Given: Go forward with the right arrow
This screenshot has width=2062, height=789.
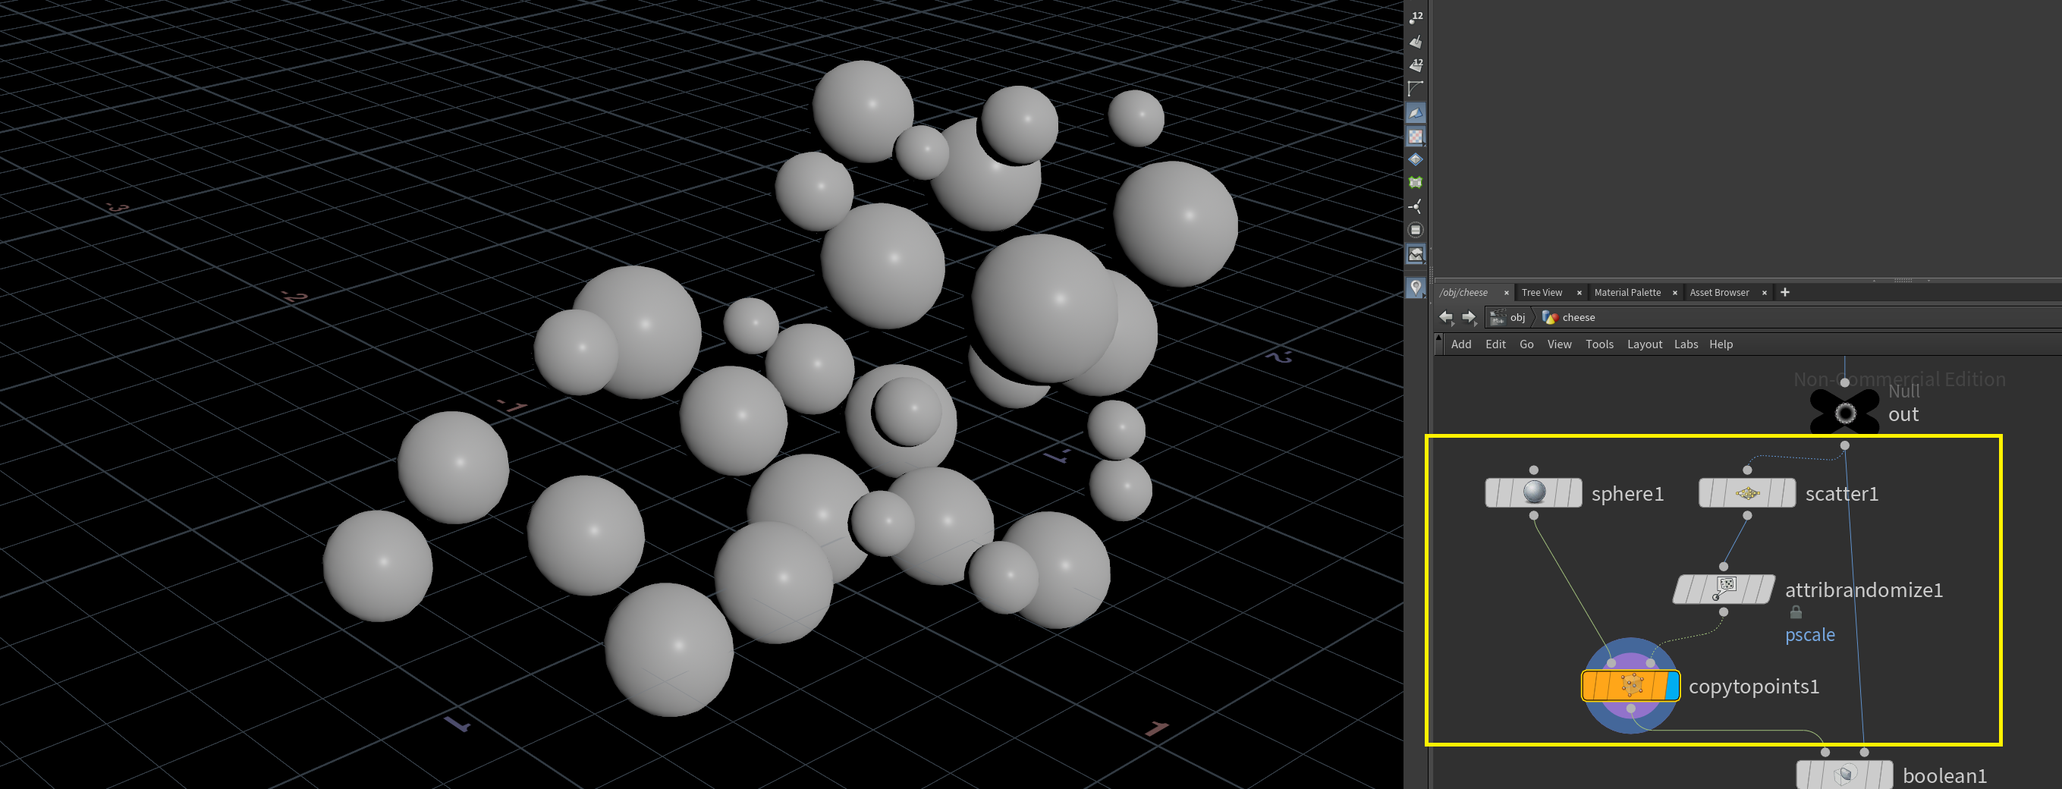Looking at the screenshot, I should pos(1469,318).
